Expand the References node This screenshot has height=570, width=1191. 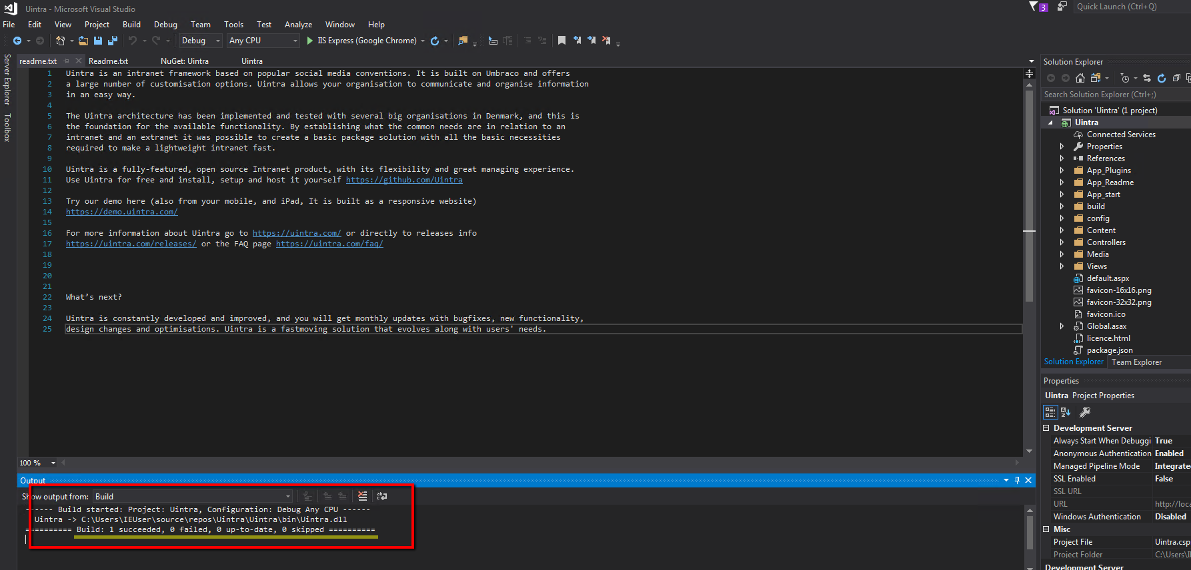tap(1062, 158)
